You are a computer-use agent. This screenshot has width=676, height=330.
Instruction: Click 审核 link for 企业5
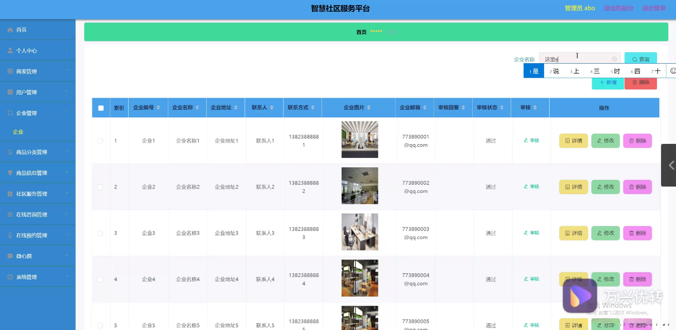pos(532,325)
